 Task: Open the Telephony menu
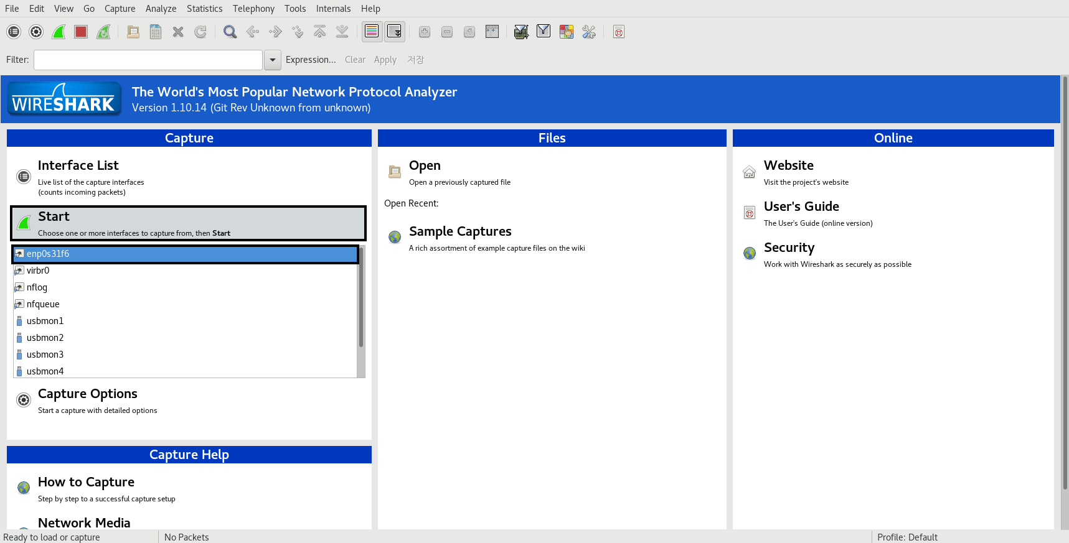pyautogui.click(x=253, y=9)
